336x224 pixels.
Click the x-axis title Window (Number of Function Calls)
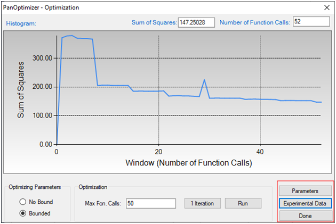point(189,163)
